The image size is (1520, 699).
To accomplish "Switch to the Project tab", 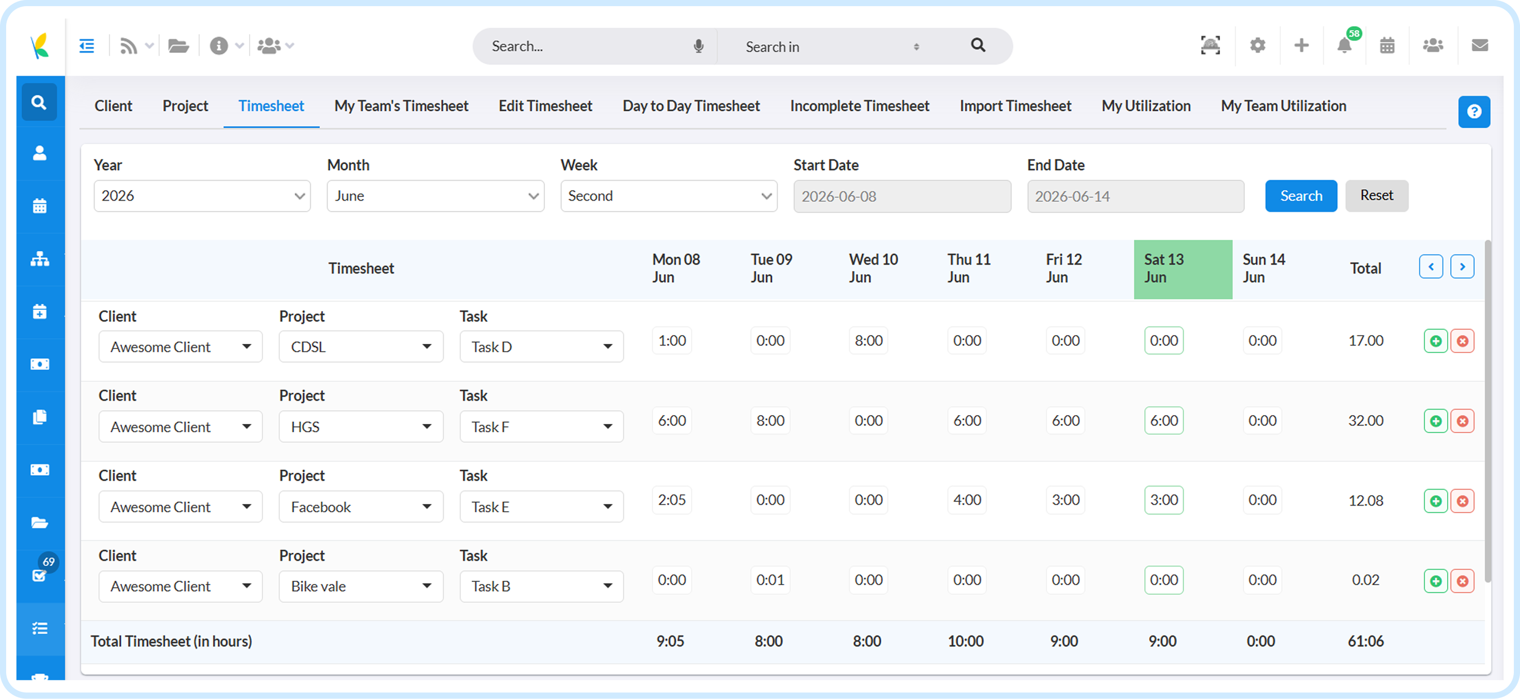I will pyautogui.click(x=185, y=106).
